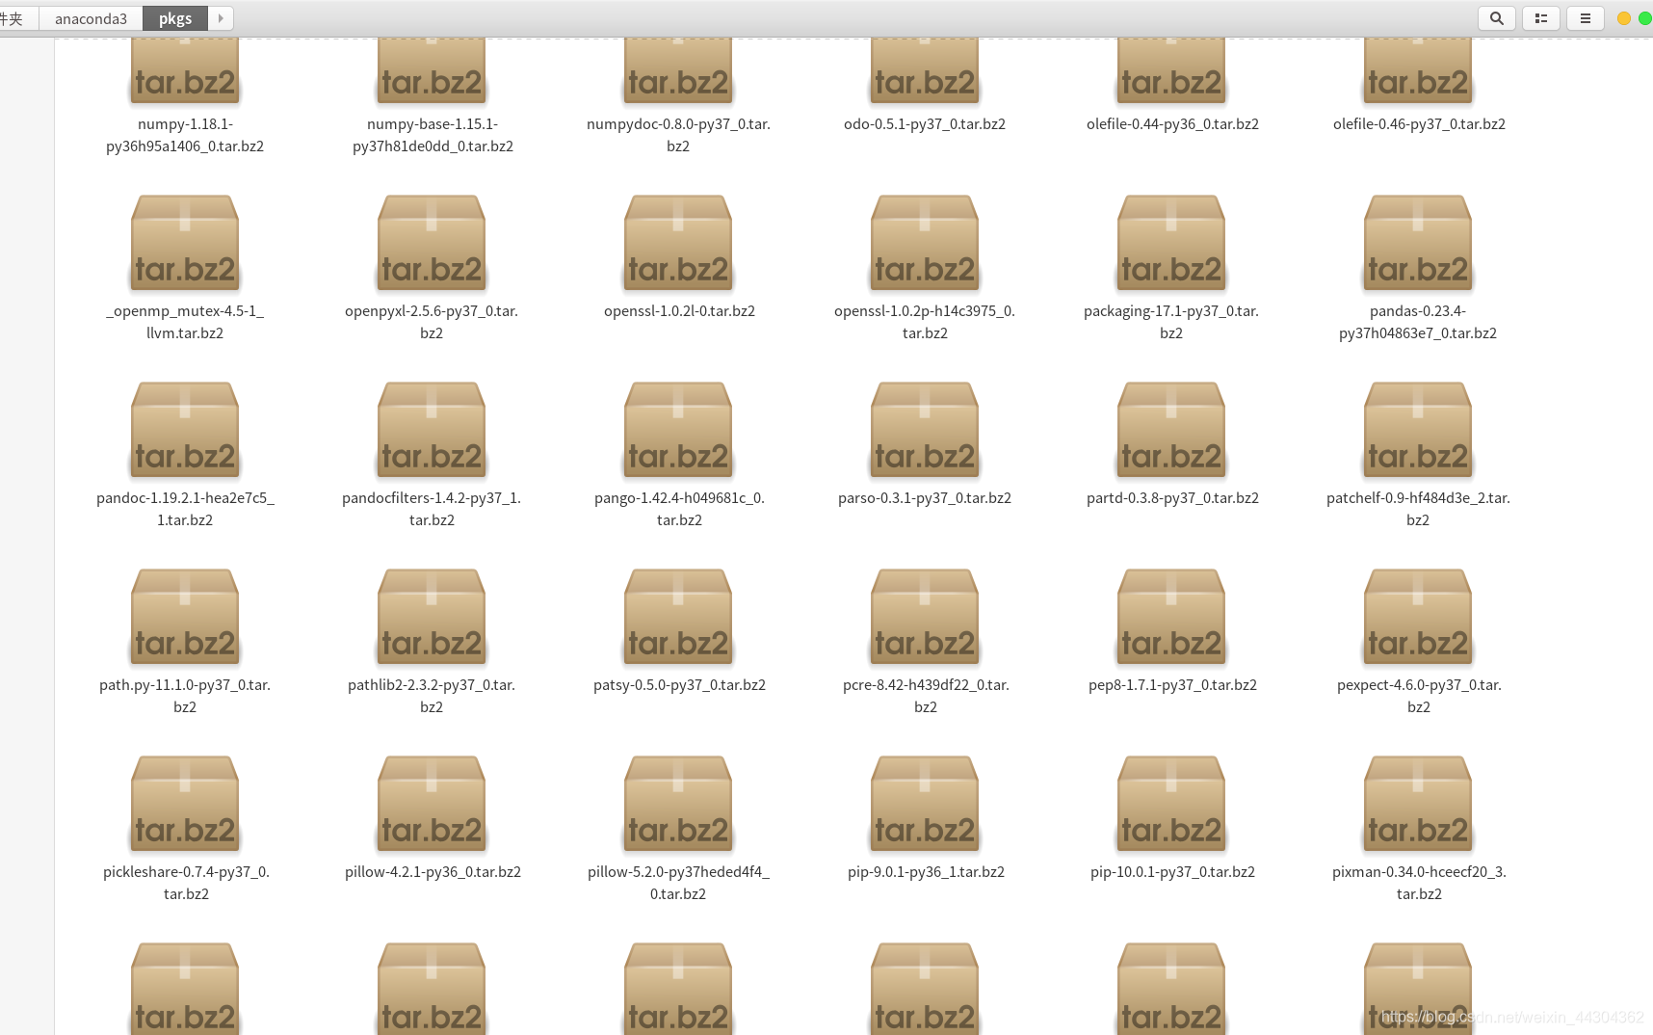
Task: Click the yellow minimize window button
Action: [x=1623, y=18]
